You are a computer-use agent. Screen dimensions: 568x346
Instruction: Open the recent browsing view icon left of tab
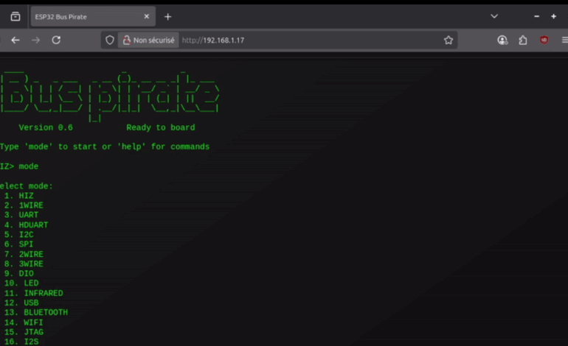(15, 17)
